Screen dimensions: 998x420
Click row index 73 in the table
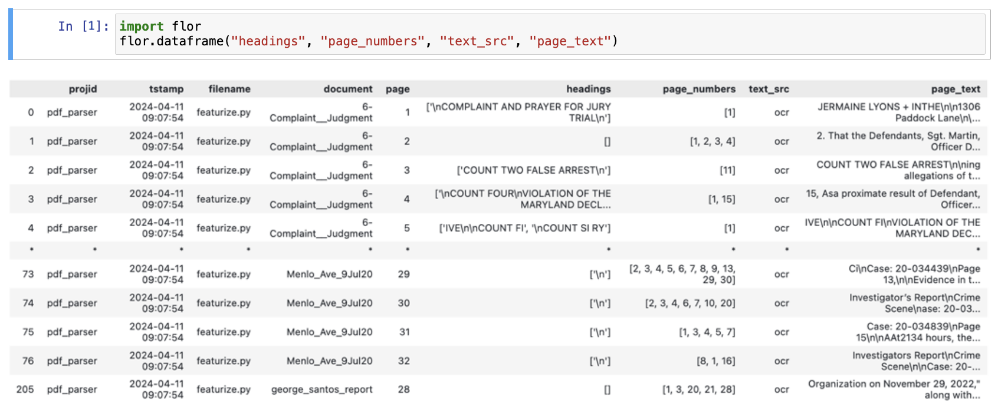pyautogui.click(x=28, y=274)
